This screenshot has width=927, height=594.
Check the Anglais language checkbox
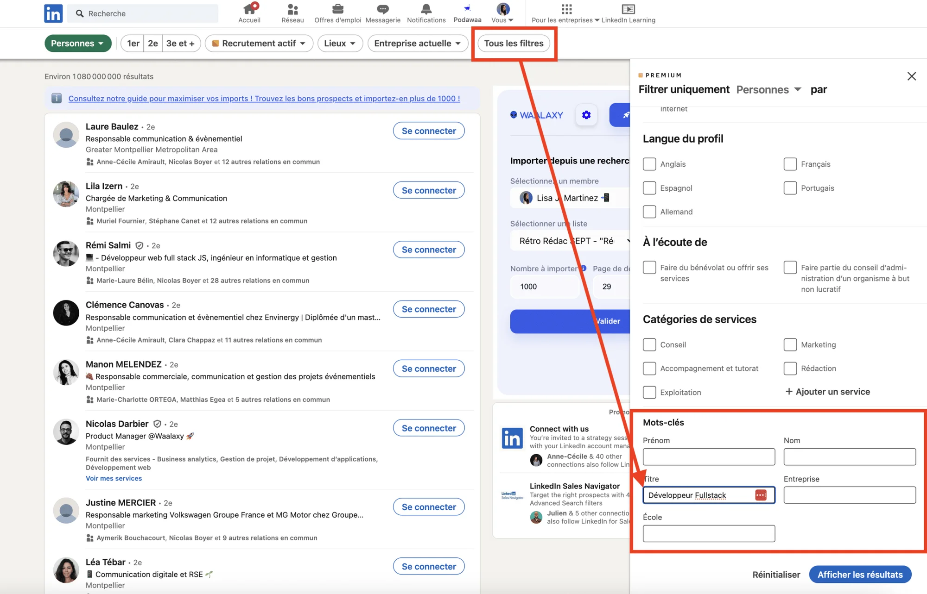pos(649,164)
